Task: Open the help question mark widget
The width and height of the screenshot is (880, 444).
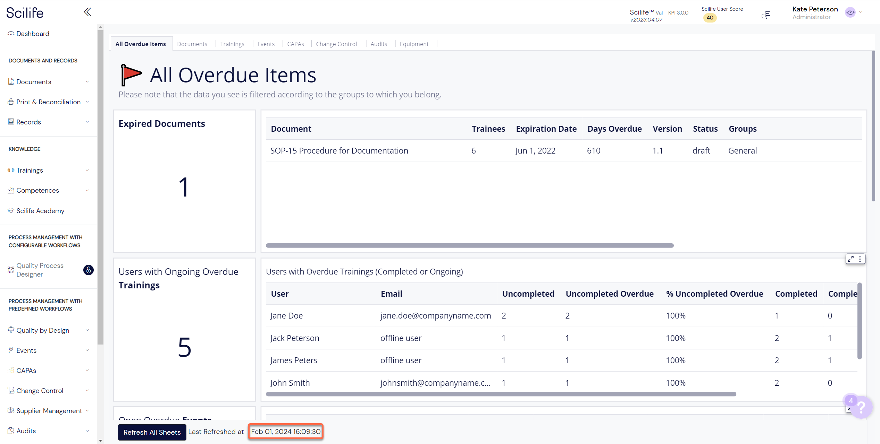Action: coord(861,407)
